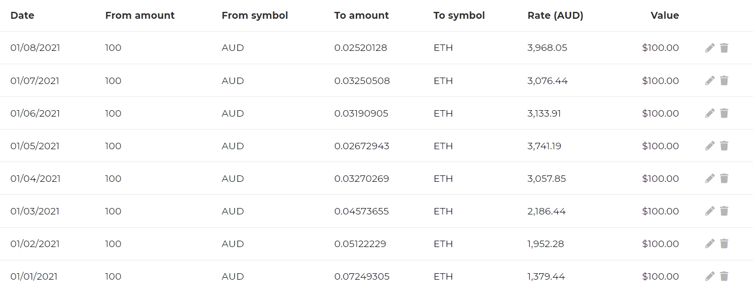The image size is (753, 292).
Task: Open the ETH link on the 01/08/2021 row
Action: pyautogui.click(x=443, y=48)
